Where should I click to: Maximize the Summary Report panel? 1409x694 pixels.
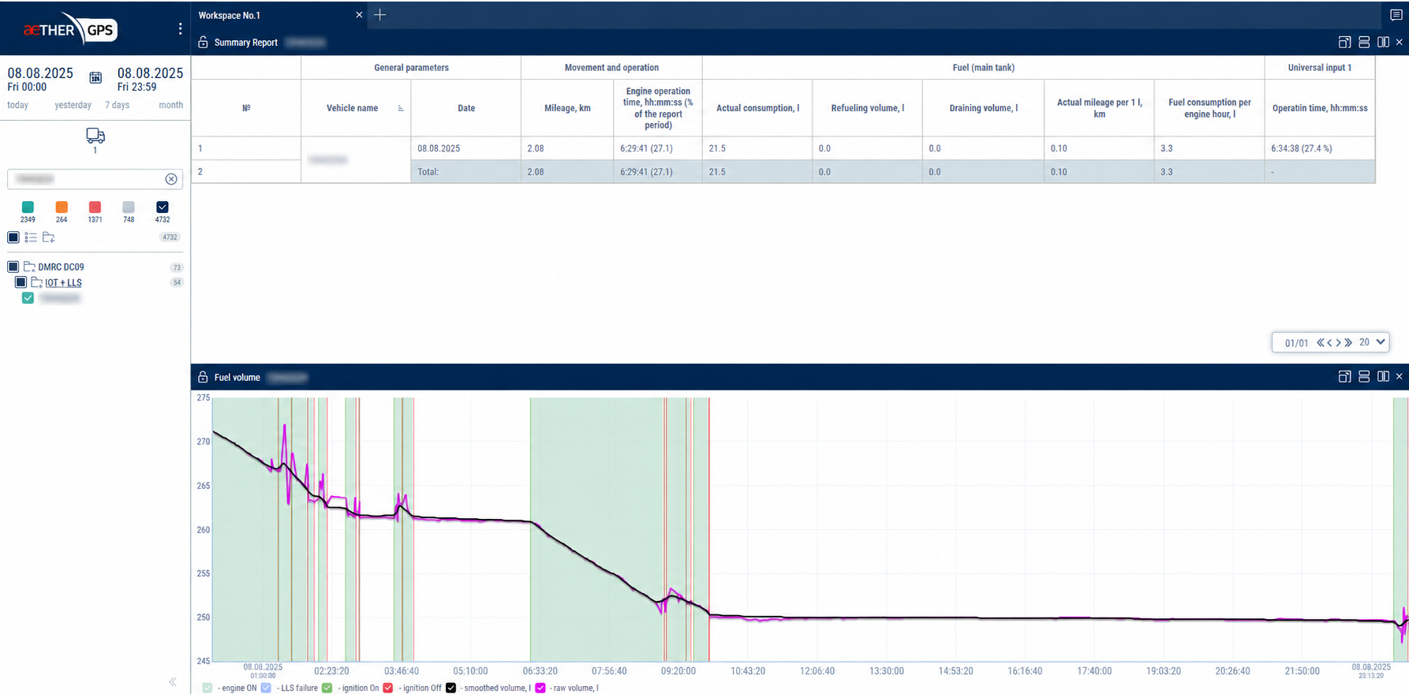tap(1345, 43)
